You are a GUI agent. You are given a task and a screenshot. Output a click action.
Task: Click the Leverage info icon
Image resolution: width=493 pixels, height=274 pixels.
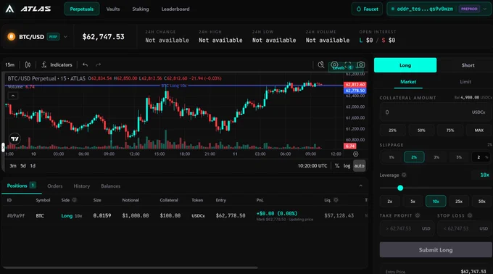coord(404,175)
